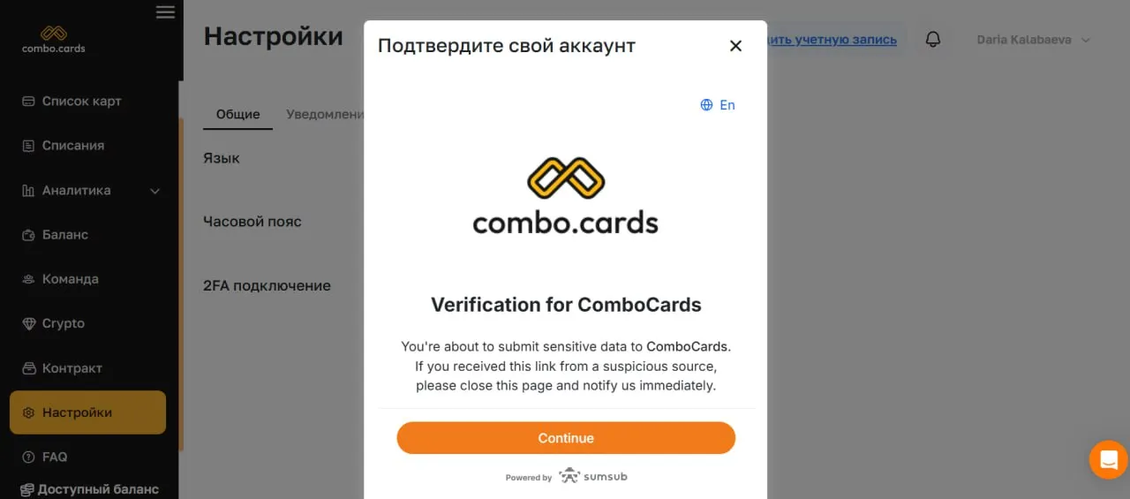The image size is (1130, 499).
Task: Switch to the Общие tab
Action: pyautogui.click(x=238, y=115)
